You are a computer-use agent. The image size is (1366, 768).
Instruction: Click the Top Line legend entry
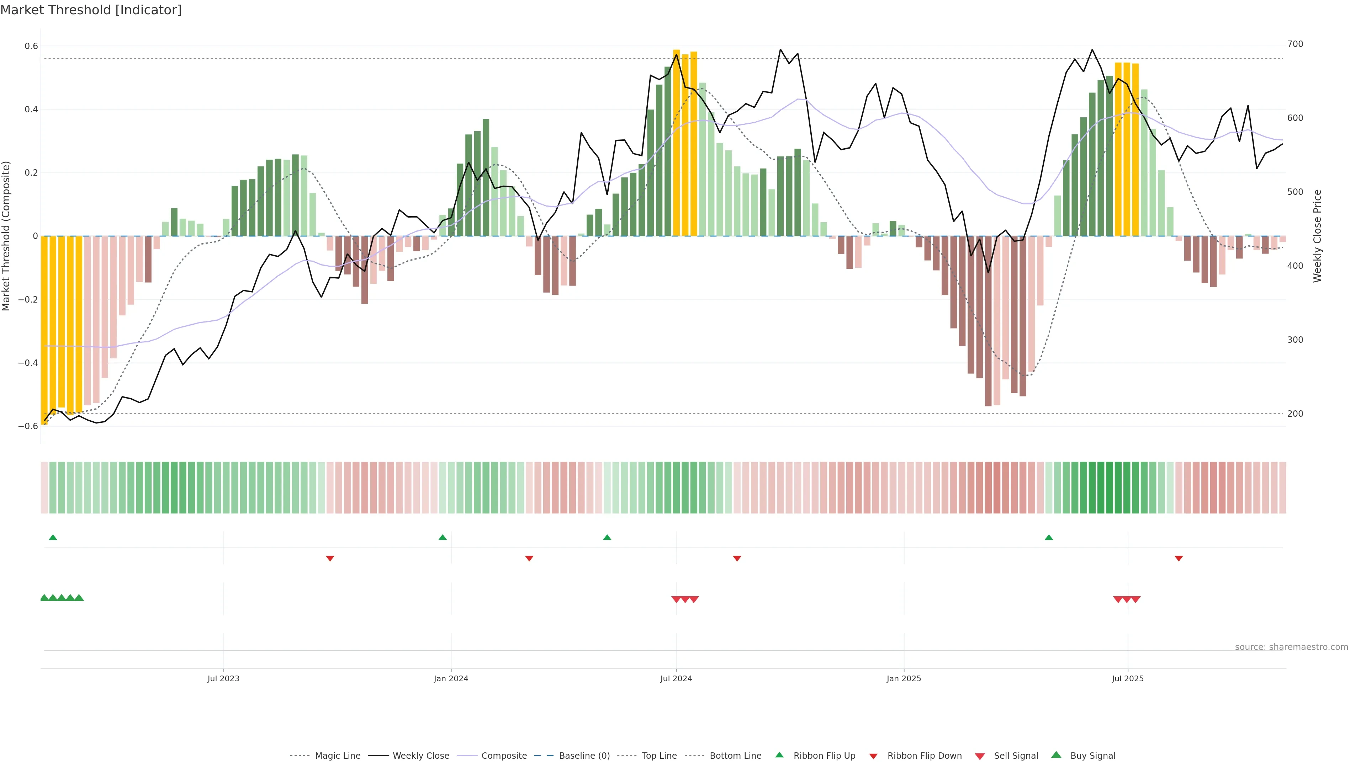click(x=659, y=755)
